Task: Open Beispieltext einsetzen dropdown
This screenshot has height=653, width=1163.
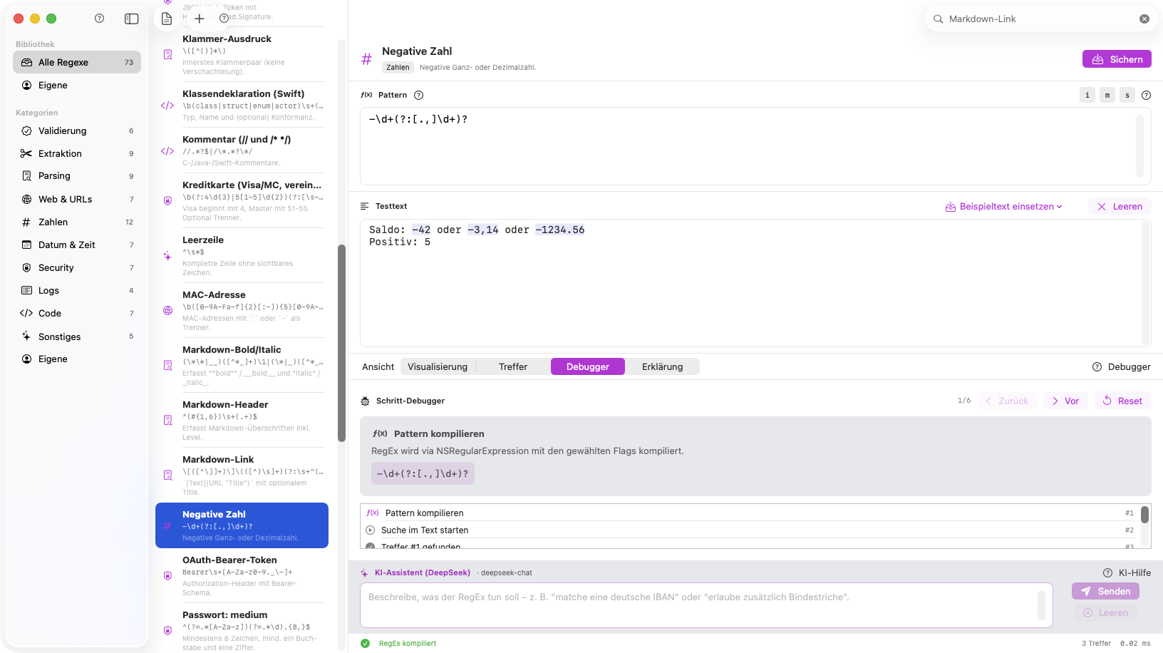Action: click(1003, 207)
